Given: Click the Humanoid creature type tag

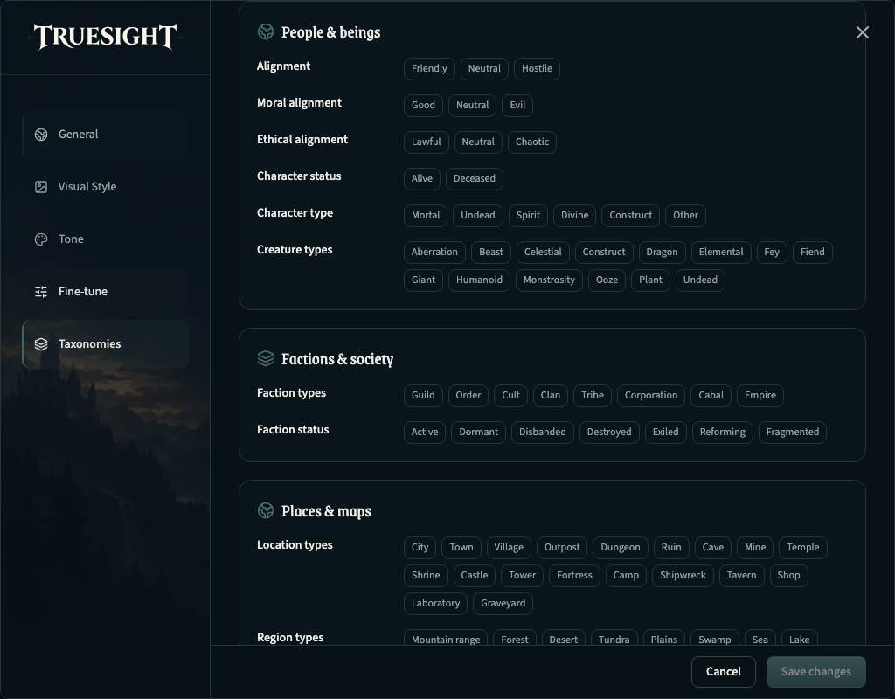Looking at the screenshot, I should tap(479, 280).
